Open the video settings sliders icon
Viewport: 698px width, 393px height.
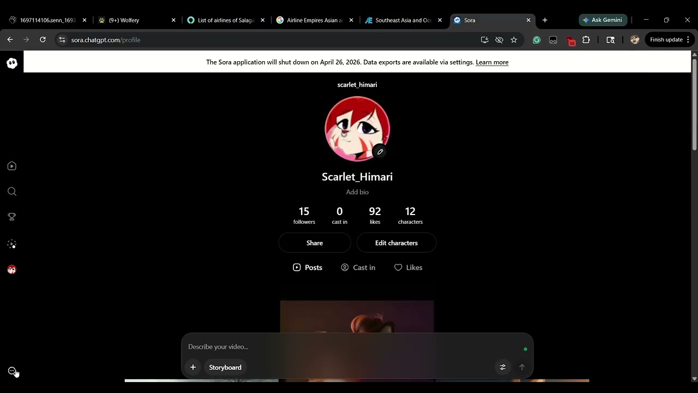503,367
